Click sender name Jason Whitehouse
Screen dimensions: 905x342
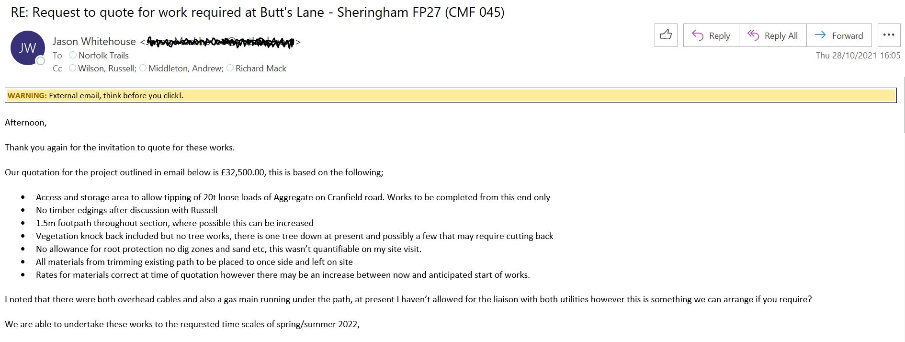[x=94, y=42]
